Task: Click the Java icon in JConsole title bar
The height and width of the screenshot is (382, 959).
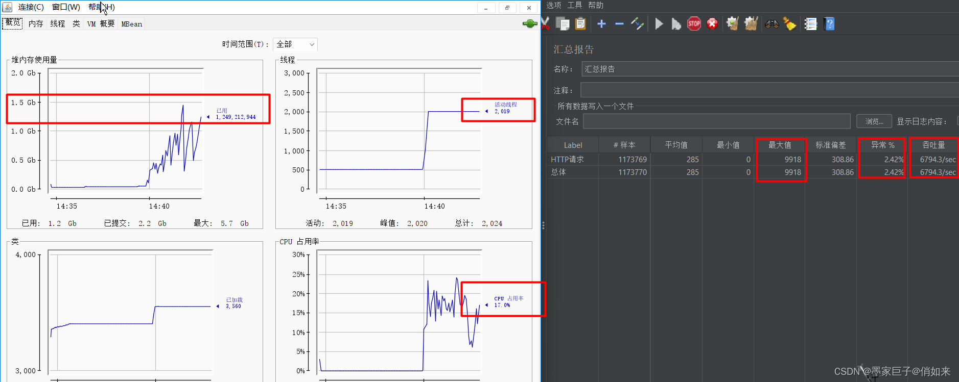Action: pos(8,7)
